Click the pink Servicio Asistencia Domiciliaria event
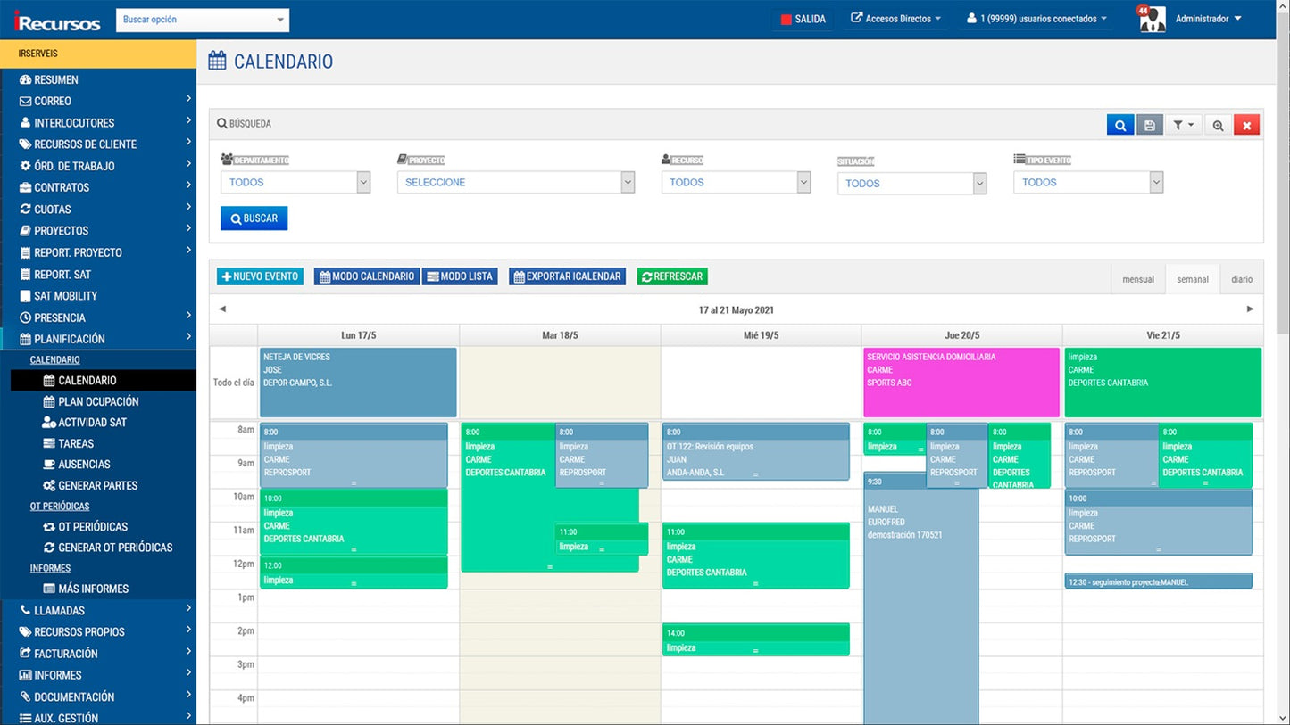Viewport: 1290px width, 725px height. coord(961,383)
